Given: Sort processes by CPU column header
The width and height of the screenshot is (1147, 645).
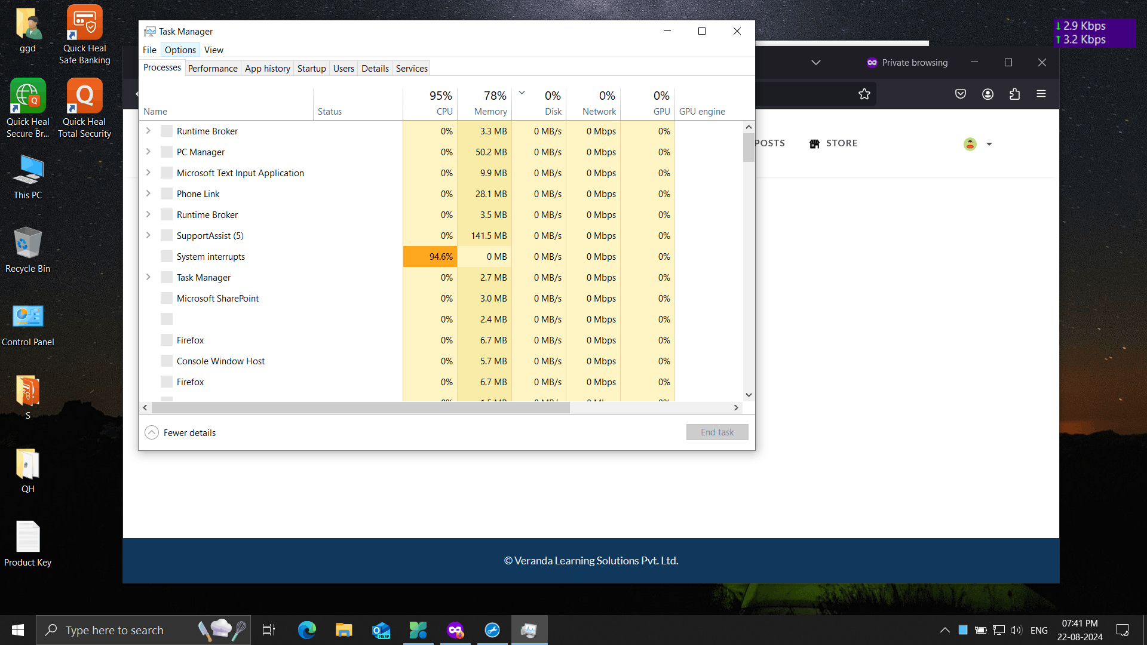Looking at the screenshot, I should (430, 103).
